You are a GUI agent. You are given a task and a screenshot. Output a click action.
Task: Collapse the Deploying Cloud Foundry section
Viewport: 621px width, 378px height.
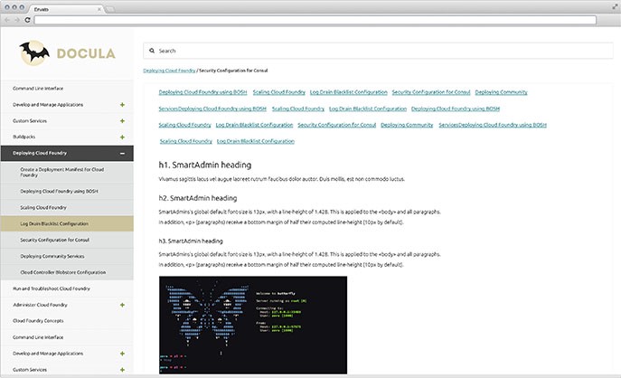(122, 154)
